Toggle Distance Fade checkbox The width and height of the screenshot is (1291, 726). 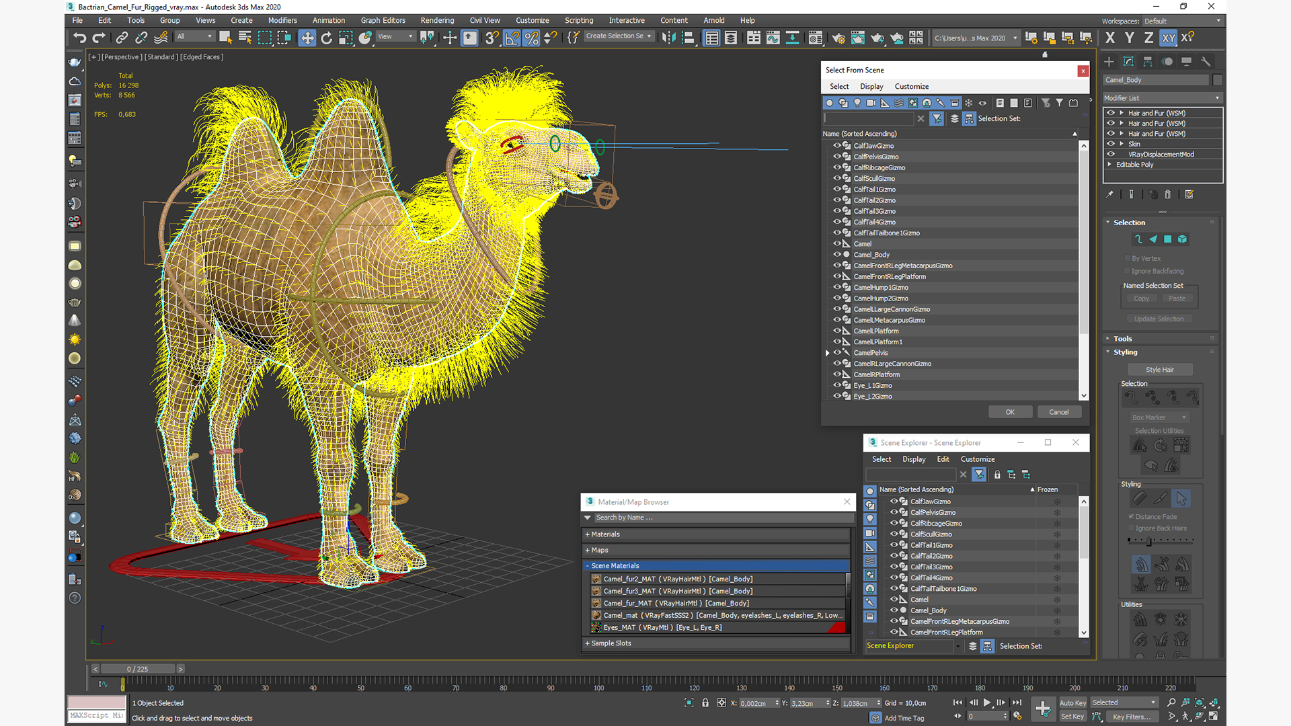1132,516
